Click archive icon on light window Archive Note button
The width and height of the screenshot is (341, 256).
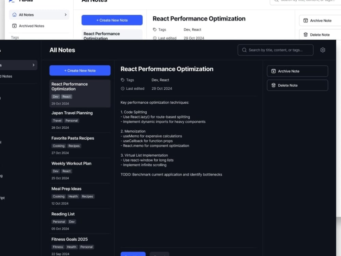click(x=306, y=21)
